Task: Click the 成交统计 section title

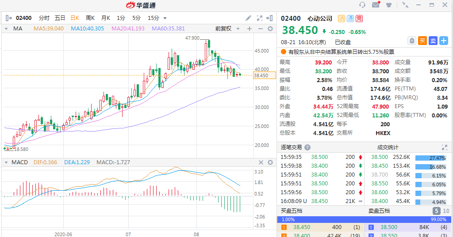Action: pyautogui.click(x=388, y=147)
